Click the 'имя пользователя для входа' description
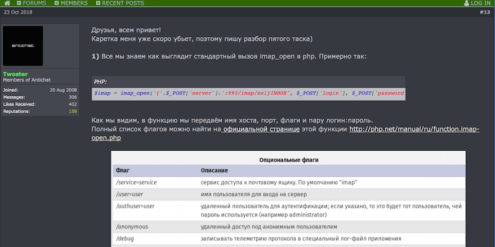 [x=253, y=194]
